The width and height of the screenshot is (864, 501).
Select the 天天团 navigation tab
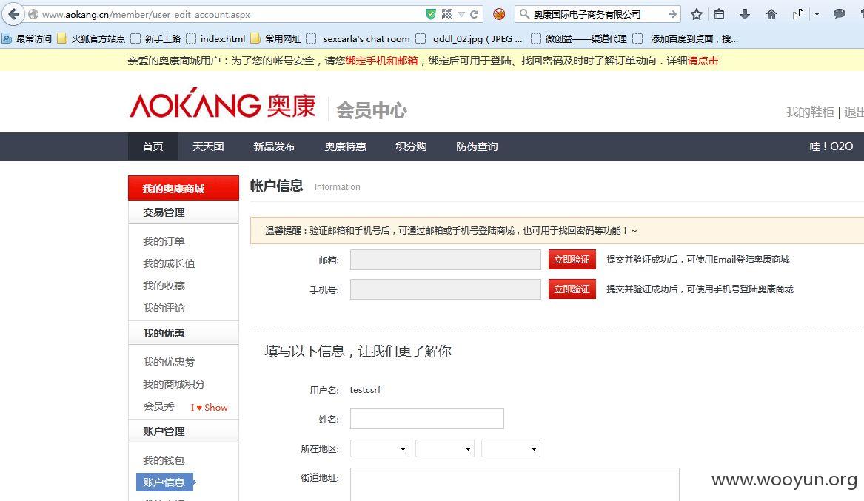pyautogui.click(x=208, y=147)
